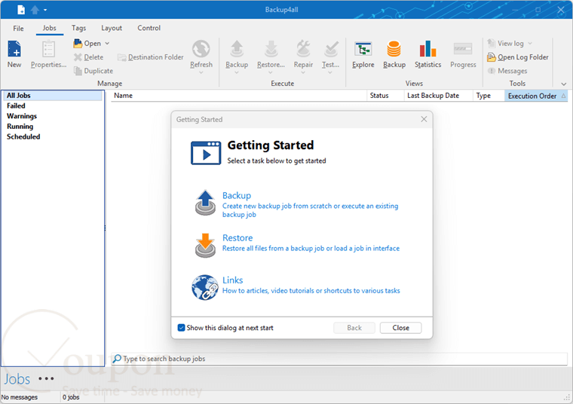Click the Refresh globe icon
Screen dimensions: 573x404
pyautogui.click(x=201, y=49)
